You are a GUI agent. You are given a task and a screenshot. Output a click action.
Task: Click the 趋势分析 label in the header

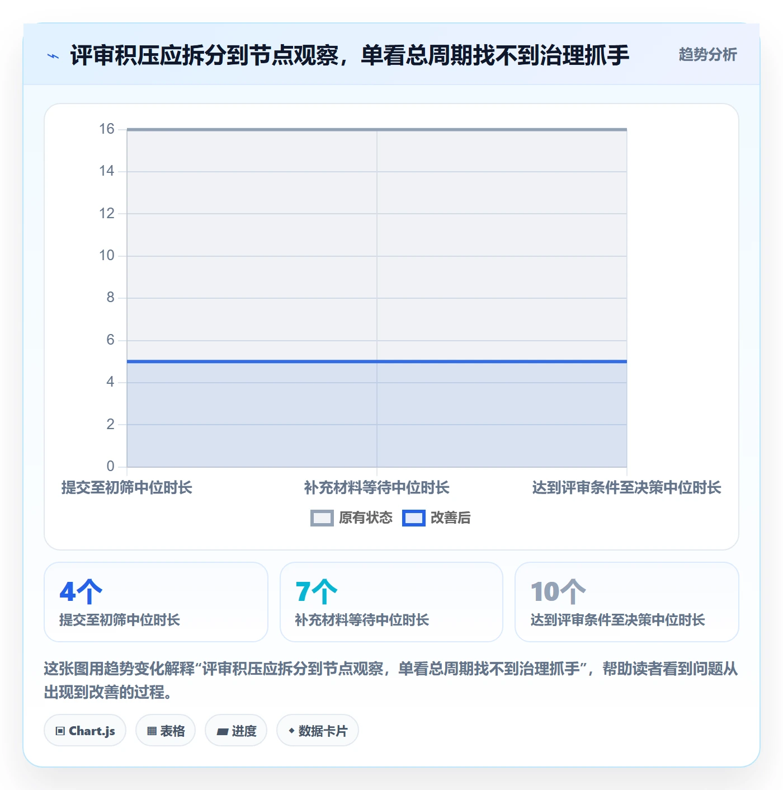coord(707,55)
